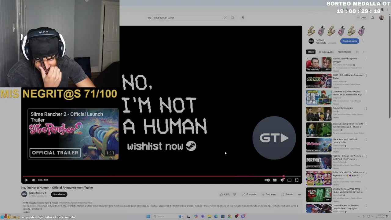Open the account avatar menu
Viewport: 391px width, 220px height.
click(x=382, y=18)
